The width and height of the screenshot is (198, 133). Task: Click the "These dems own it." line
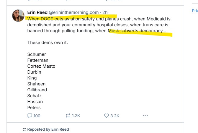[x=48, y=43]
